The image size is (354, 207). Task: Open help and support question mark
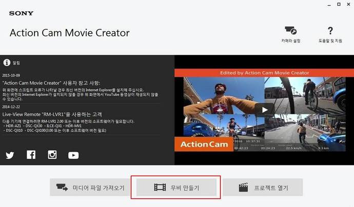[330, 31]
